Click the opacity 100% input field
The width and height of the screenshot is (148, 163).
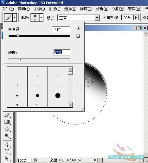pyautogui.click(x=127, y=18)
